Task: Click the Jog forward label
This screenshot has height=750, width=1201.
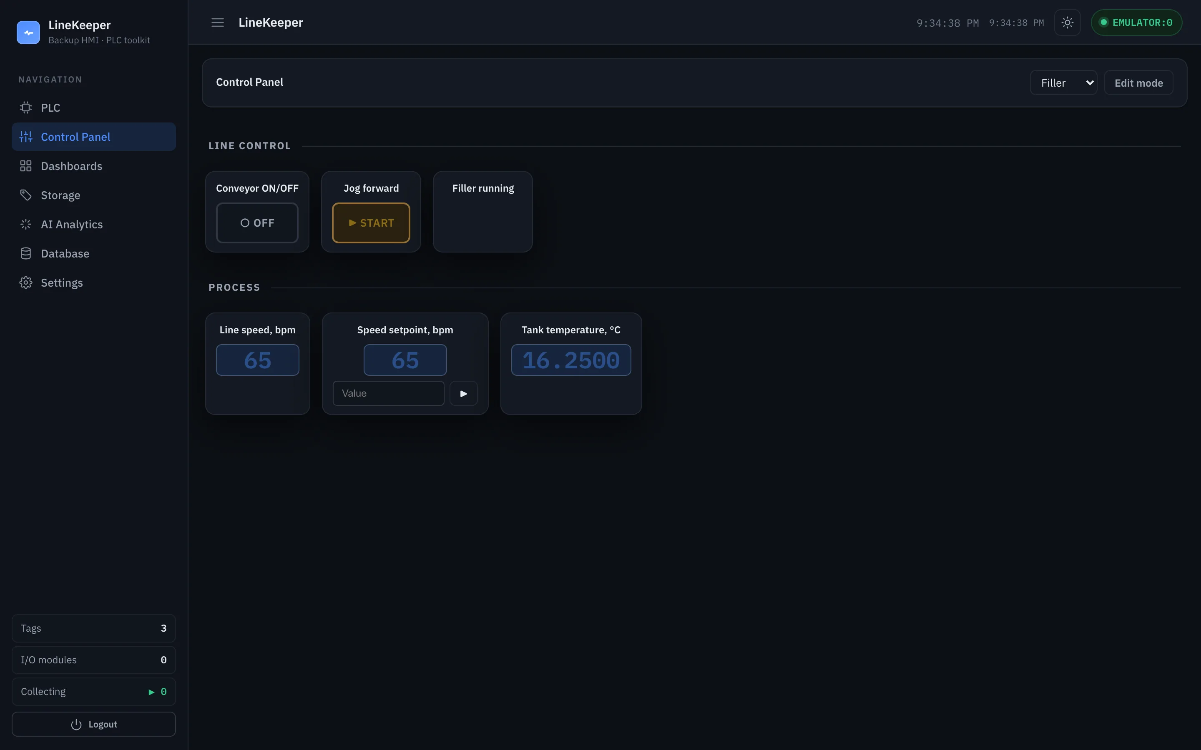Action: pos(371,188)
